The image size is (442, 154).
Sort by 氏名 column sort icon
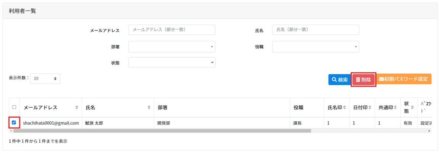149,107
